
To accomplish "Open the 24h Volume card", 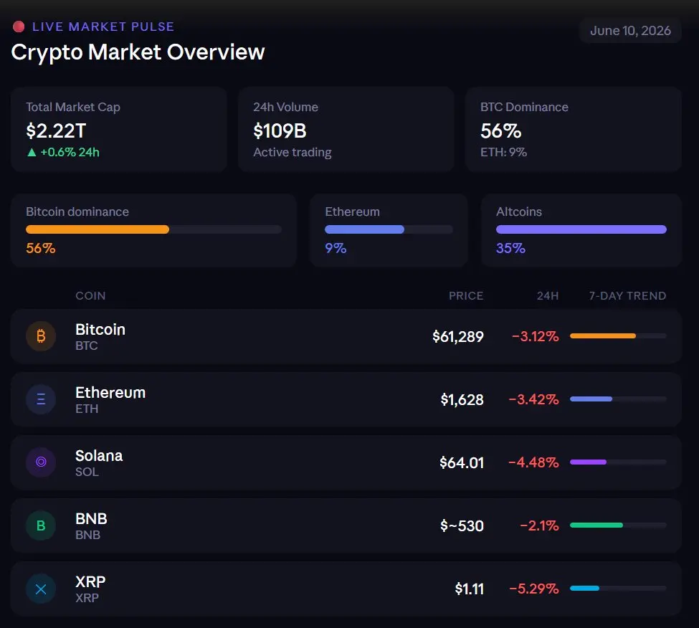I will pos(346,130).
